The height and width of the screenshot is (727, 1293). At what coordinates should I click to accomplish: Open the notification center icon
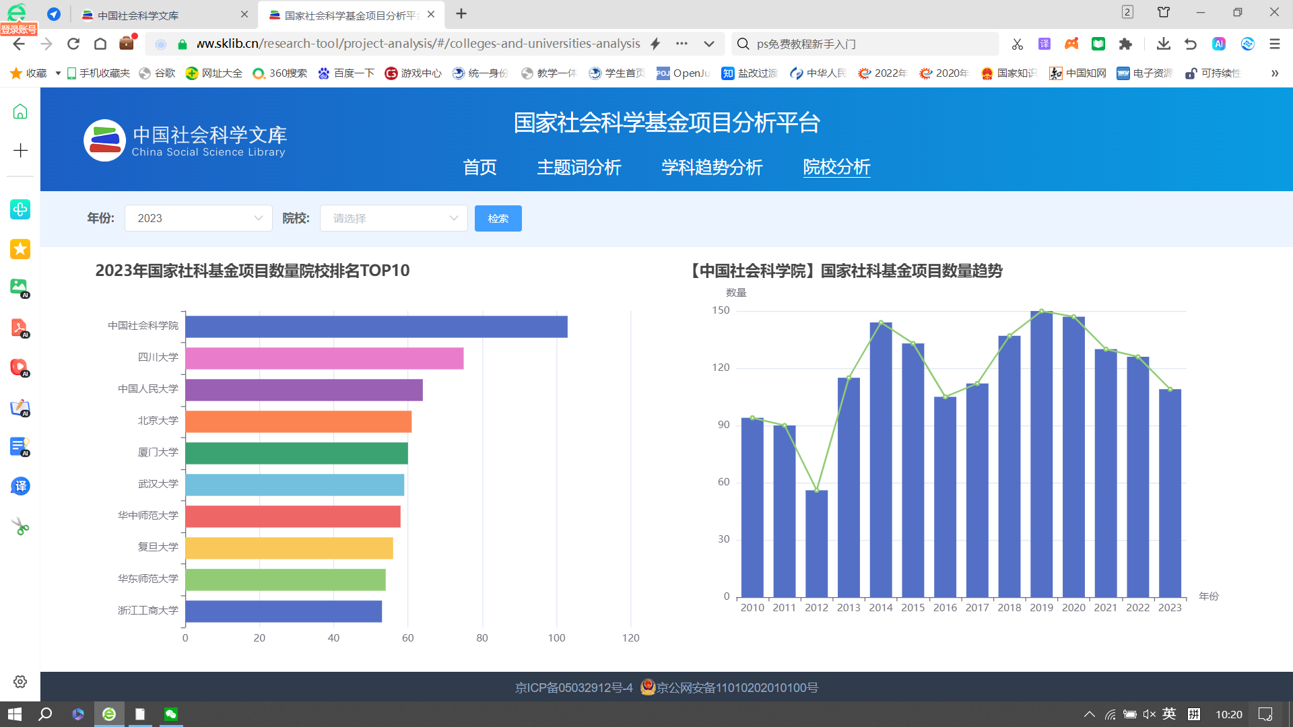(x=1265, y=714)
